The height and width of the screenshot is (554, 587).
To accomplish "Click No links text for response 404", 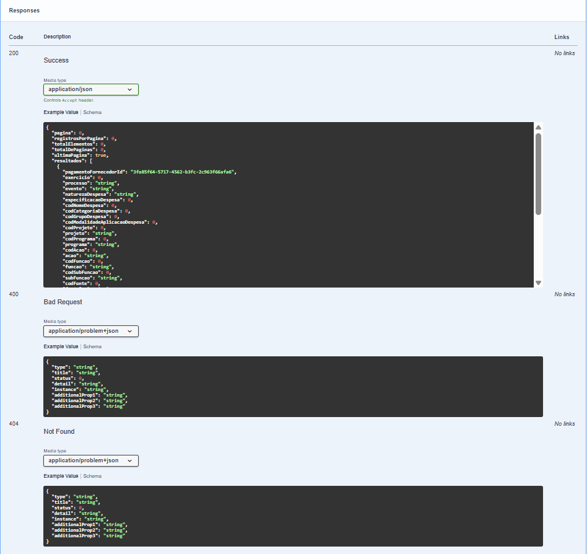I will 565,424.
